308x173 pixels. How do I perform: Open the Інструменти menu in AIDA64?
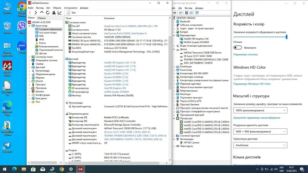71,8
